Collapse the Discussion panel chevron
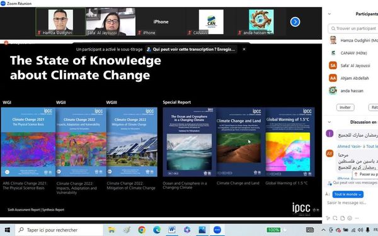Image resolution: width=378 pixels, height=236 pixels. tap(329, 122)
